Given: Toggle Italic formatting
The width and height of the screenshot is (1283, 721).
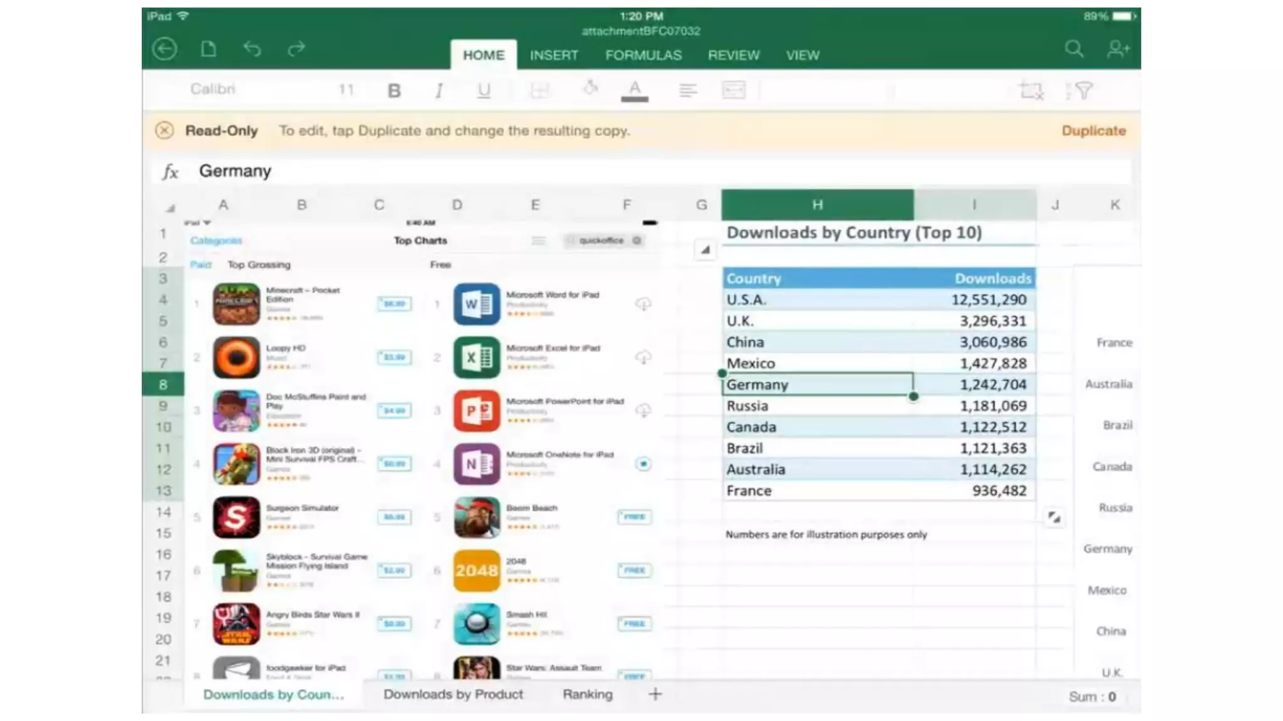Looking at the screenshot, I should coord(439,91).
